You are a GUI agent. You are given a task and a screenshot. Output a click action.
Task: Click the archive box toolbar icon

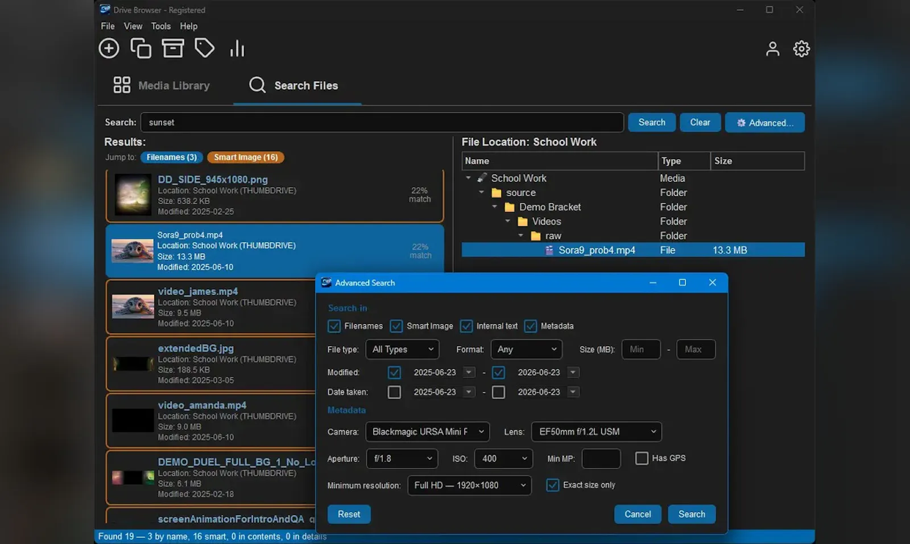click(173, 48)
